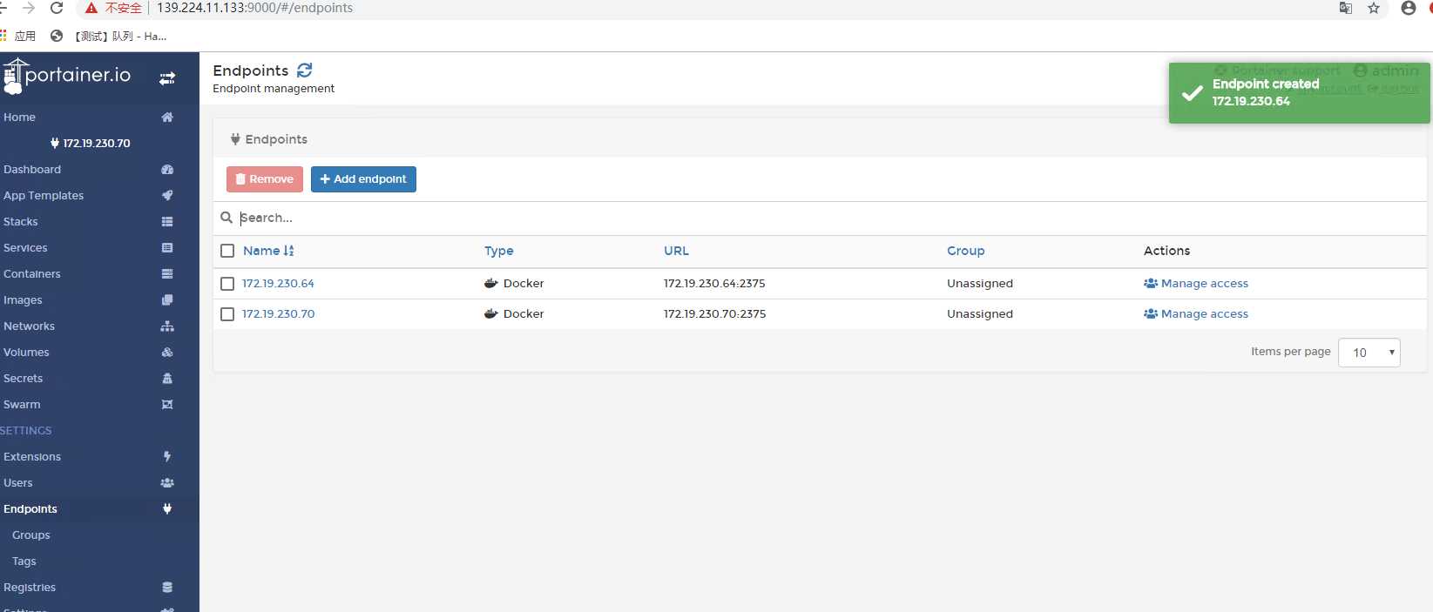The height and width of the screenshot is (612, 1433).
Task: Open the 应用 apps shortcut in bookmarks bar
Action: [18, 36]
